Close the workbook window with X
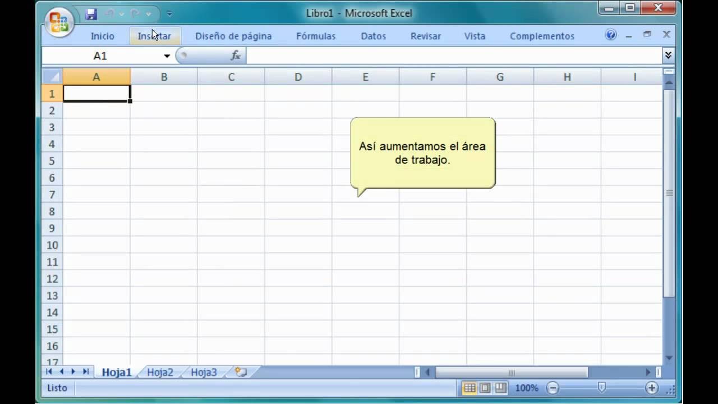This screenshot has height=404, width=718. tap(666, 35)
